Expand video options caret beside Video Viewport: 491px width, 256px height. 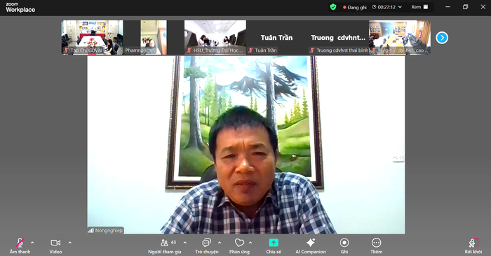click(70, 243)
